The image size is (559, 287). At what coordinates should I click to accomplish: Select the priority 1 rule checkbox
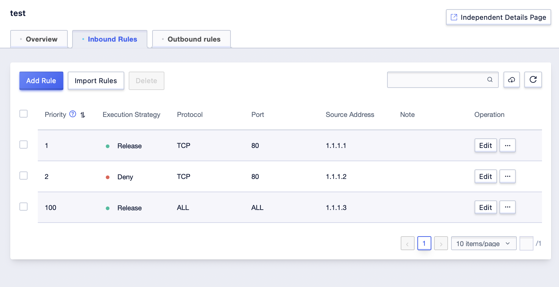click(x=23, y=145)
